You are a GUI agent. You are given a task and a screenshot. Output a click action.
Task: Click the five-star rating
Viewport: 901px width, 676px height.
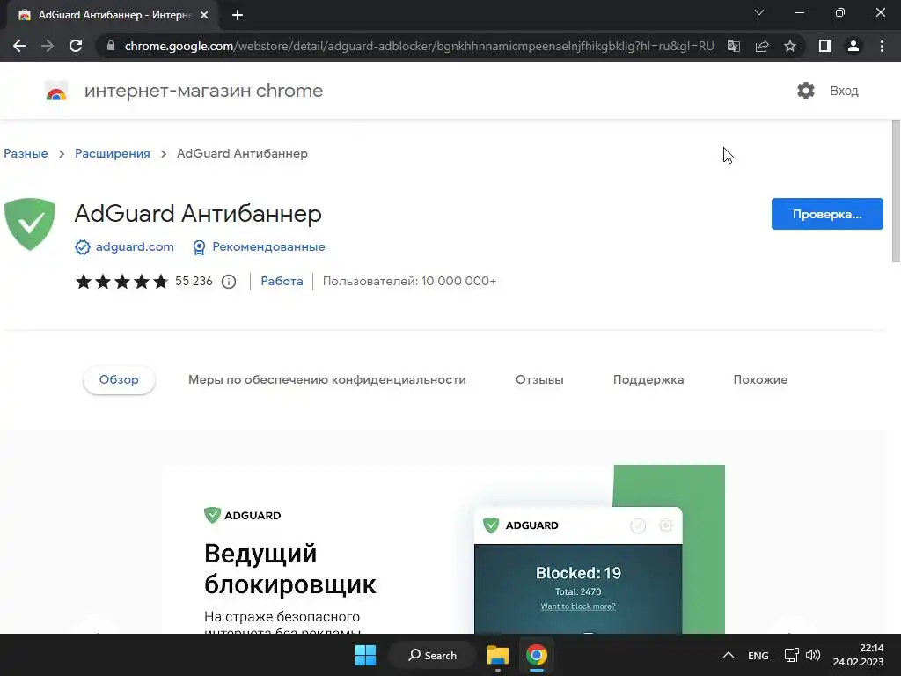(x=121, y=281)
